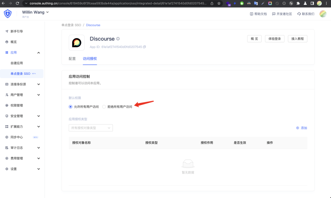Click the 概览 button
The width and height of the screenshot is (331, 198).
point(254,39)
